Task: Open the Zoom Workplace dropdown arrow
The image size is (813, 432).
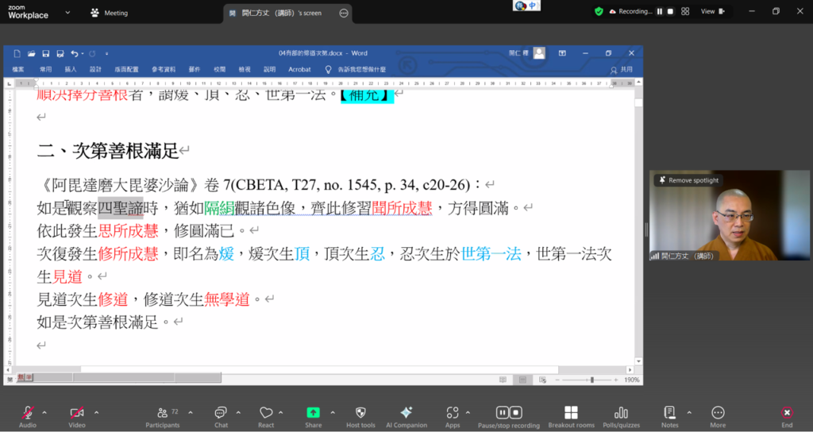Action: pos(67,13)
